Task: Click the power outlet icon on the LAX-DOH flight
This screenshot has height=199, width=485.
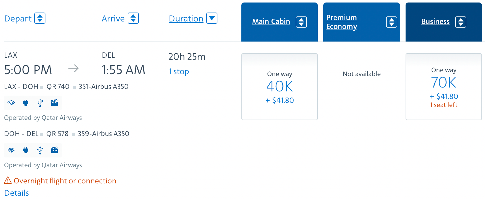Action: [x=26, y=103]
